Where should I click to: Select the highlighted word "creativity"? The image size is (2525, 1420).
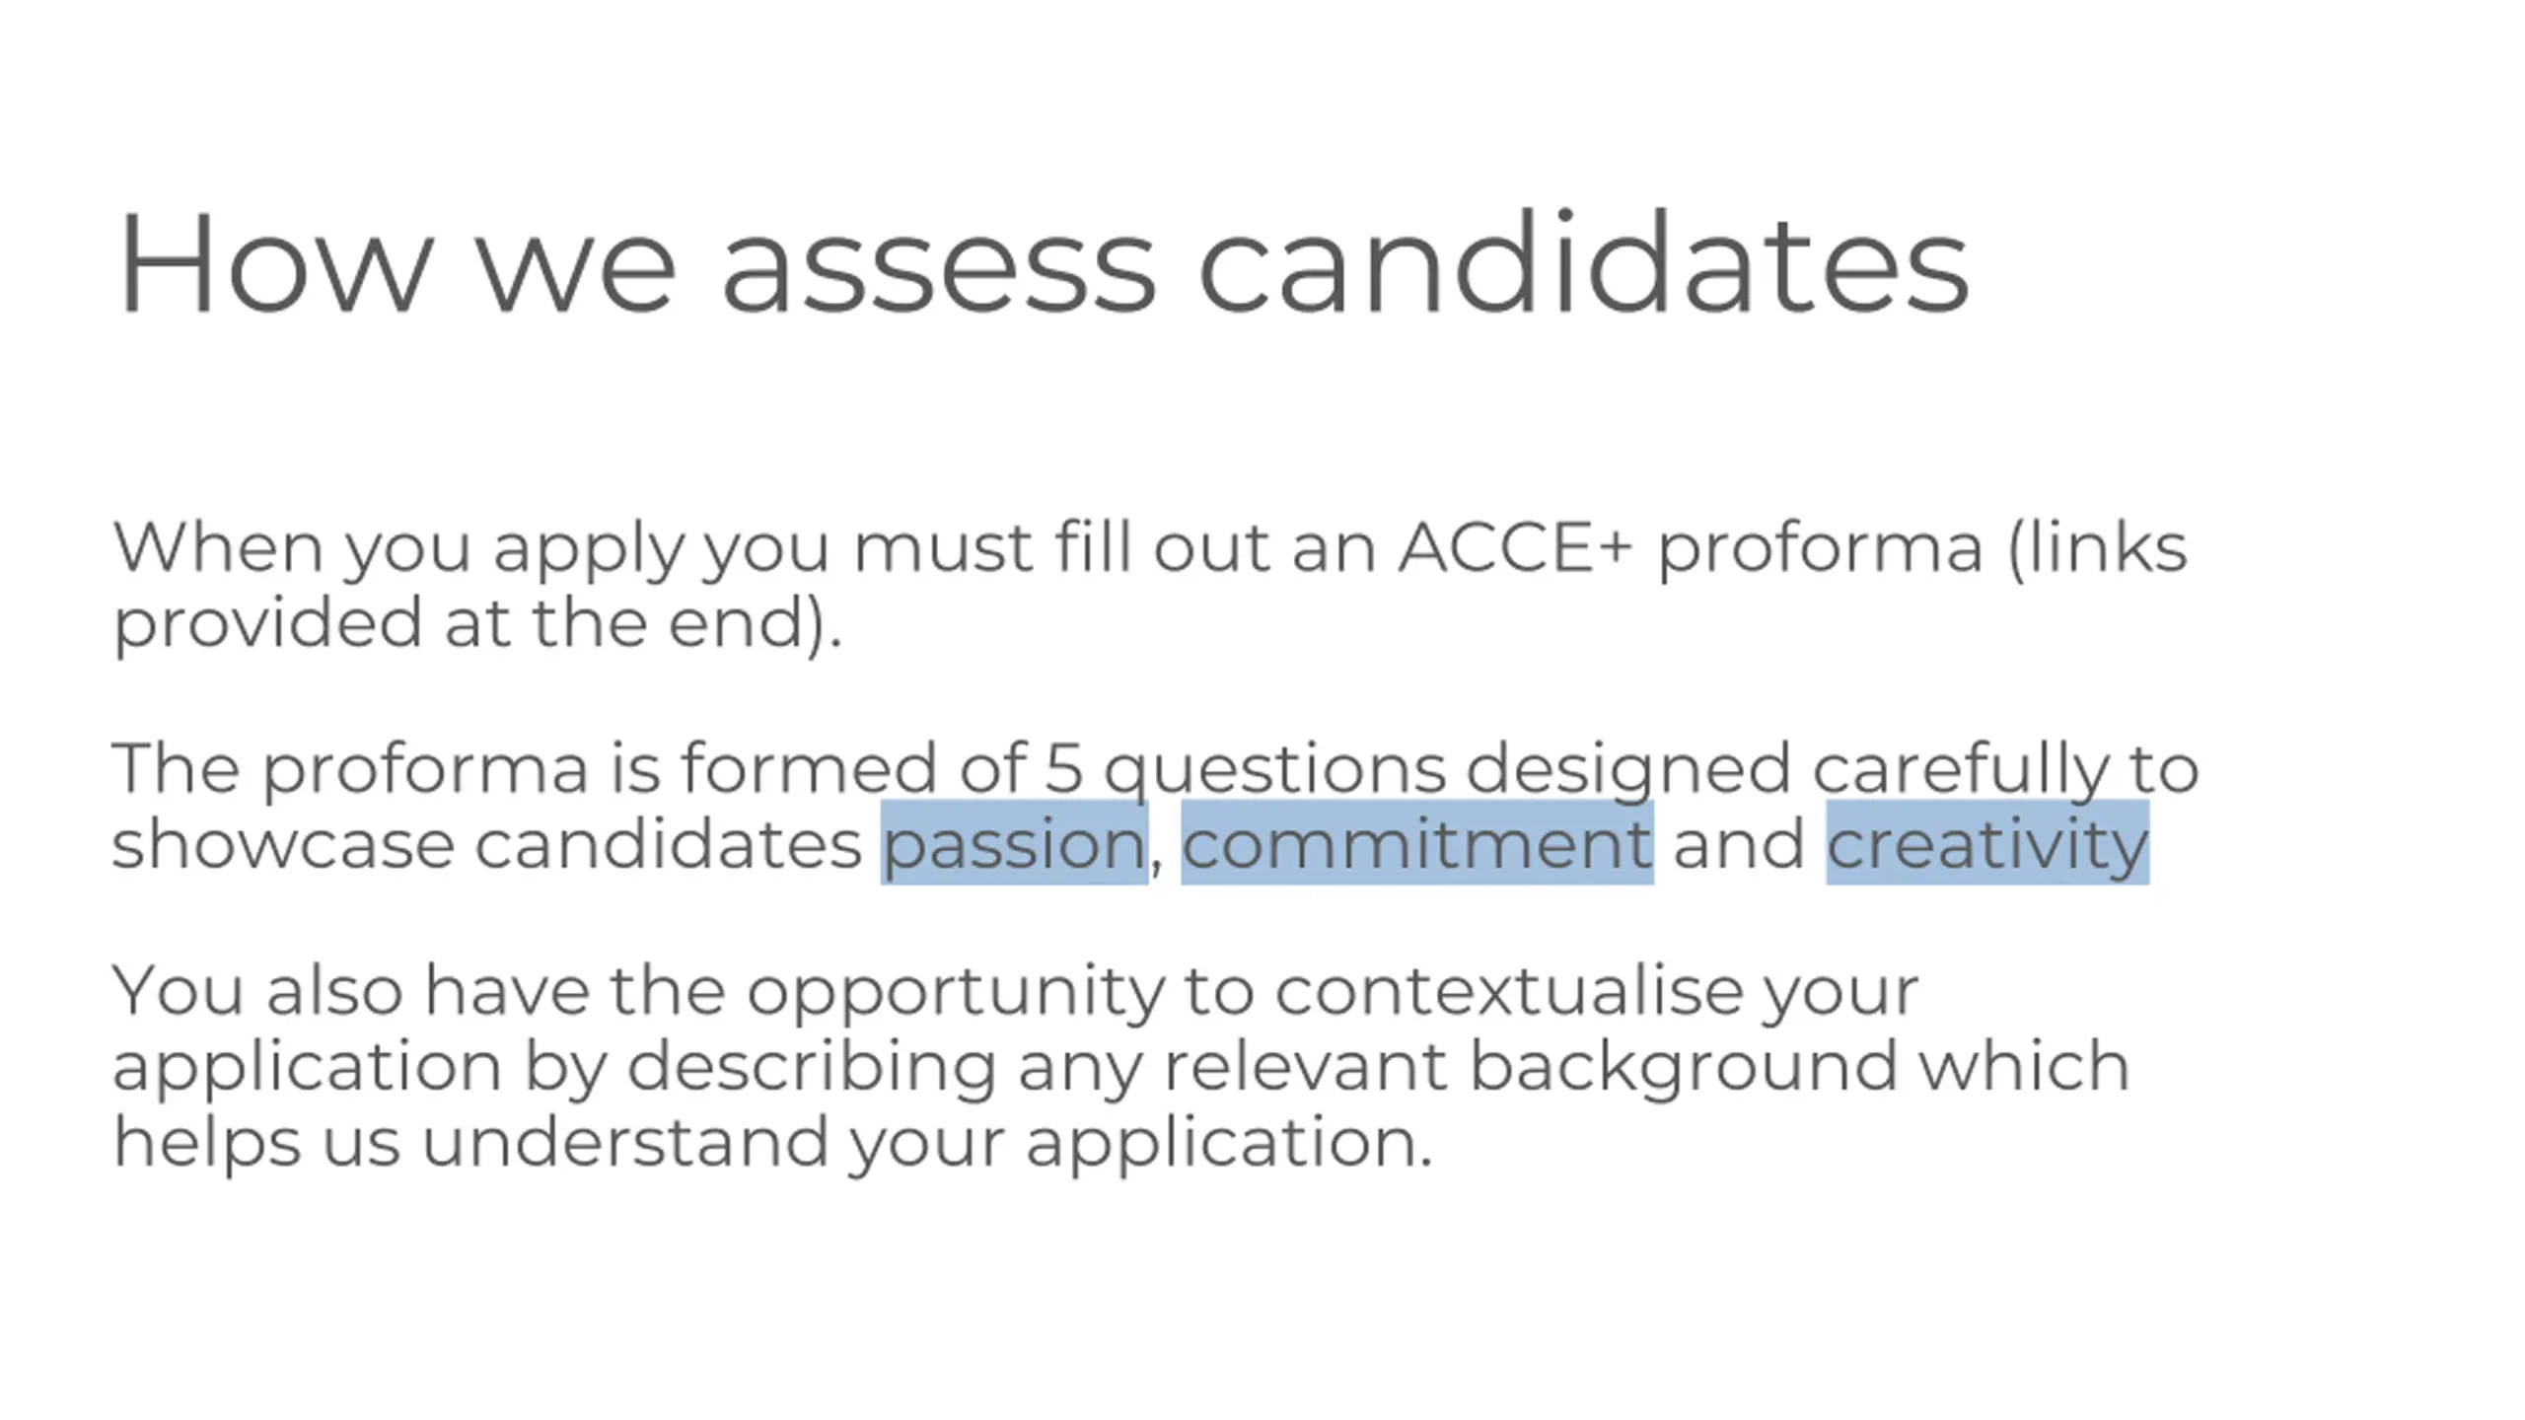pyautogui.click(x=1987, y=843)
